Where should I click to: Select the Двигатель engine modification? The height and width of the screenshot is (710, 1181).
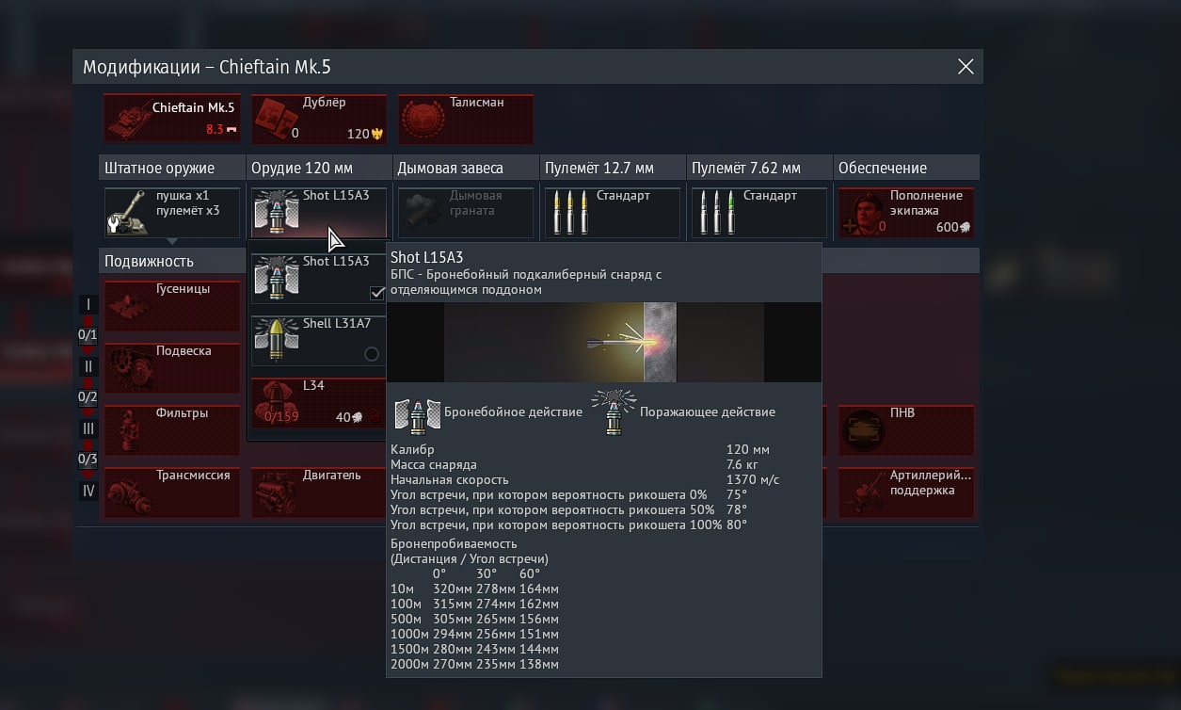tap(319, 492)
